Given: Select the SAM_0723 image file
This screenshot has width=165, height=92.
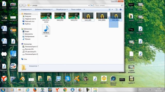Looking at the screenshot, I should pyautogui.click(x=74, y=16).
